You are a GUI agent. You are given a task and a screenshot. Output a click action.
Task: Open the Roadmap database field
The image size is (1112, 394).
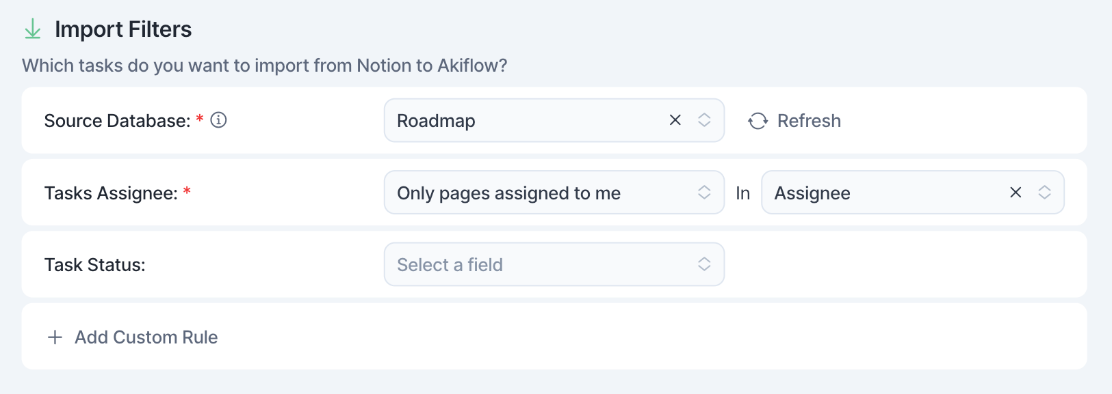554,120
